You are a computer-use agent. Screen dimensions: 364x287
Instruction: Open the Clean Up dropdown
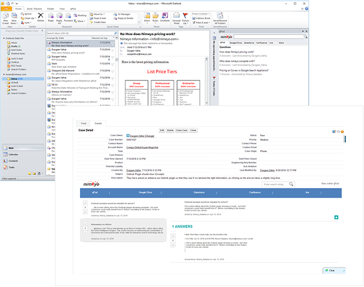tap(28, 18)
